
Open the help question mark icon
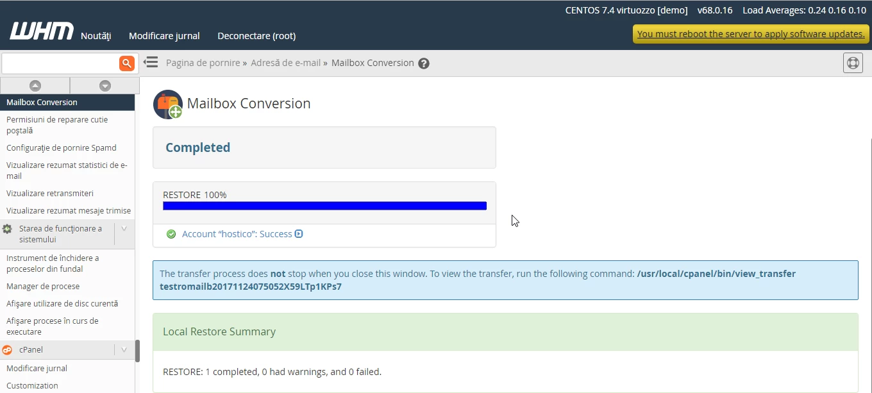point(423,63)
